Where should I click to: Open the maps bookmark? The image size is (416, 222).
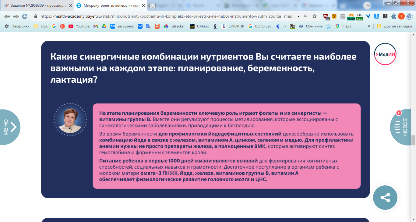coord(343,26)
